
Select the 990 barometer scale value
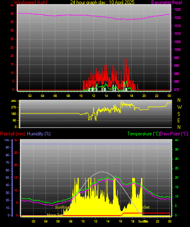[x=177, y=65]
